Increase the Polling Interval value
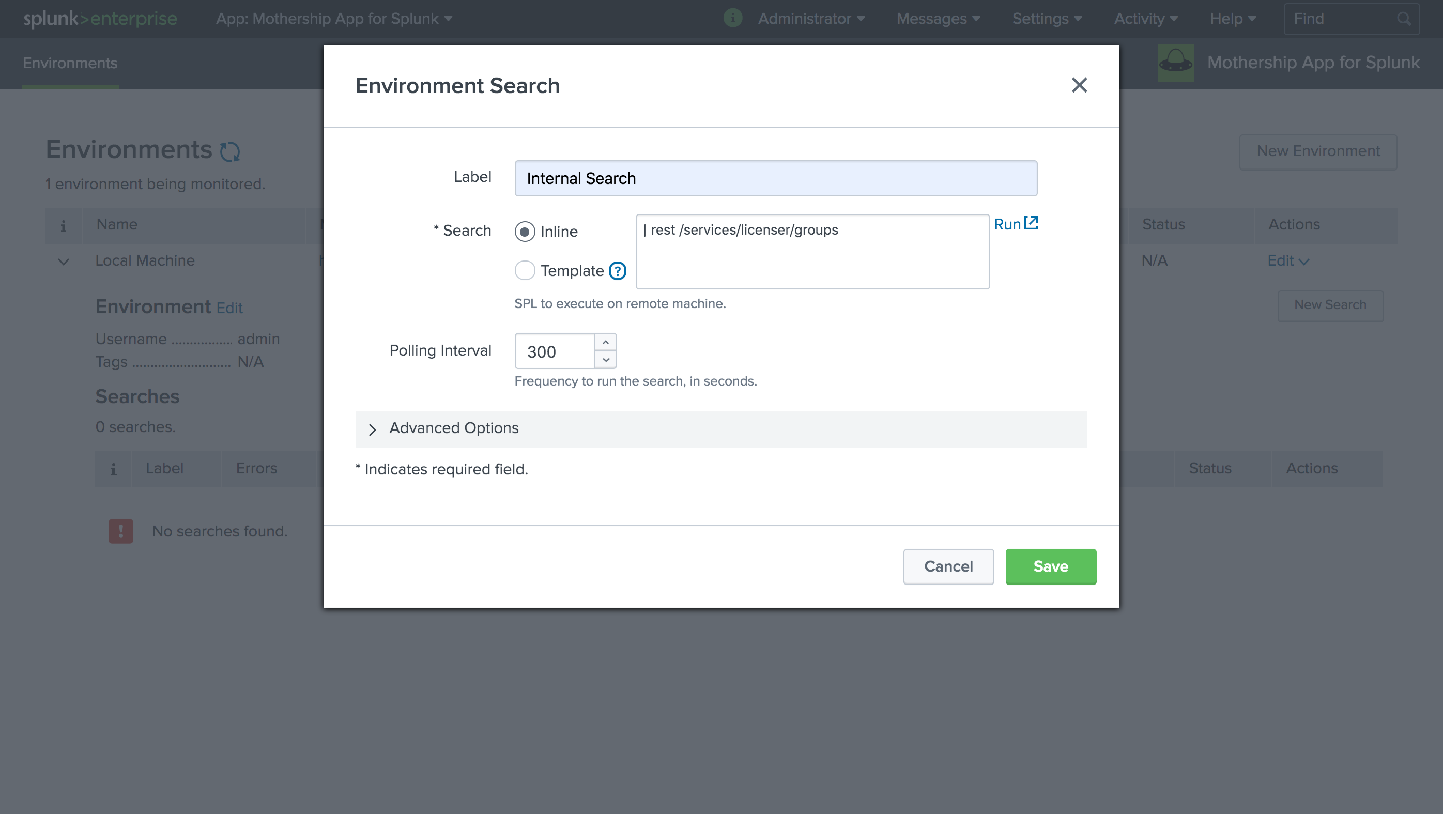This screenshot has height=814, width=1443. tap(606, 342)
